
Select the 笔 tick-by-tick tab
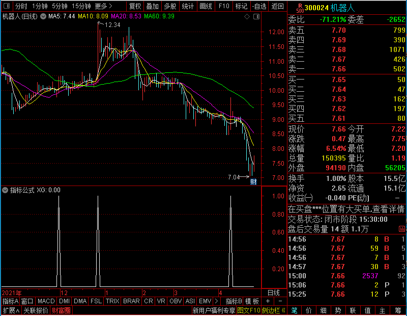point(295,310)
